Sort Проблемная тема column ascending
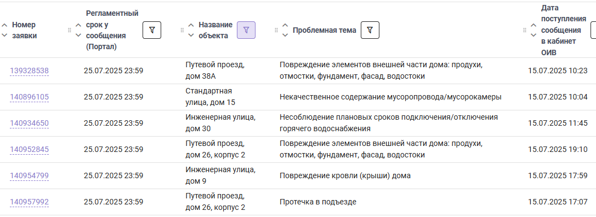 tap(285, 25)
